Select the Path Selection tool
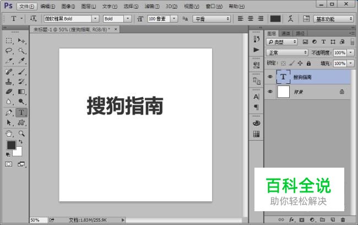Viewport: 358px width, 225px height. 9,122
